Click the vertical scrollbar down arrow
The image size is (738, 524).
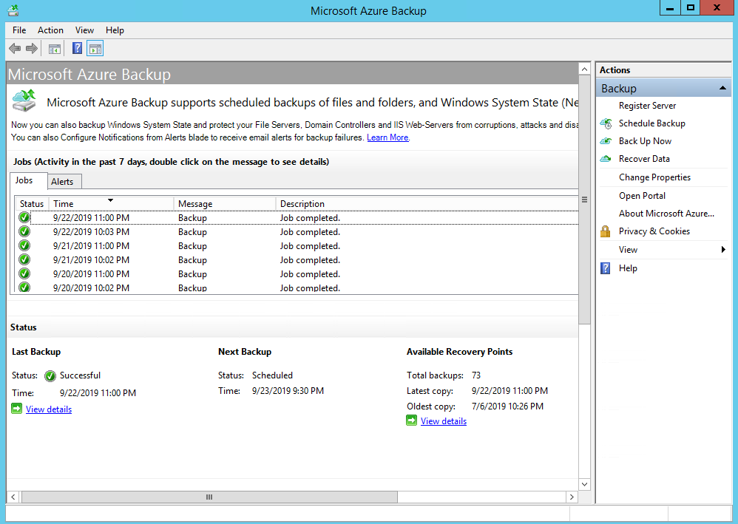coord(584,484)
